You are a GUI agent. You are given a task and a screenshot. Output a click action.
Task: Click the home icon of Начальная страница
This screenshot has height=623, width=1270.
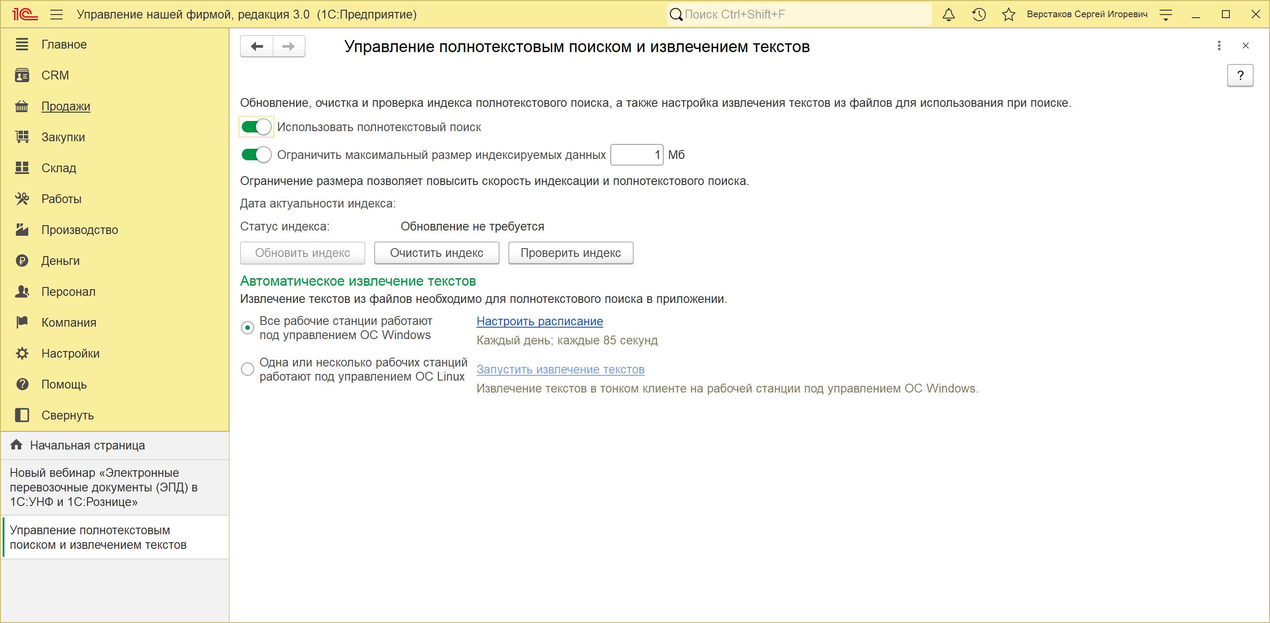(x=16, y=445)
